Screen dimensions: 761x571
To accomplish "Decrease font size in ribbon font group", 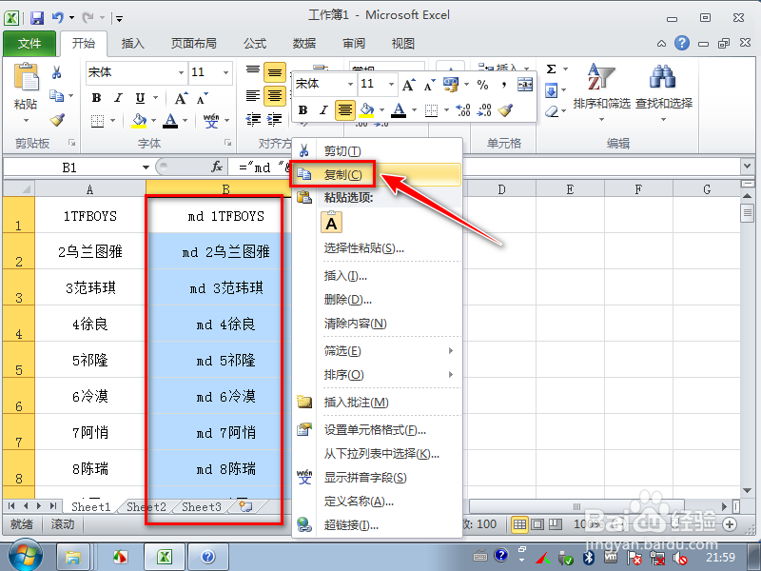I will click(x=202, y=99).
